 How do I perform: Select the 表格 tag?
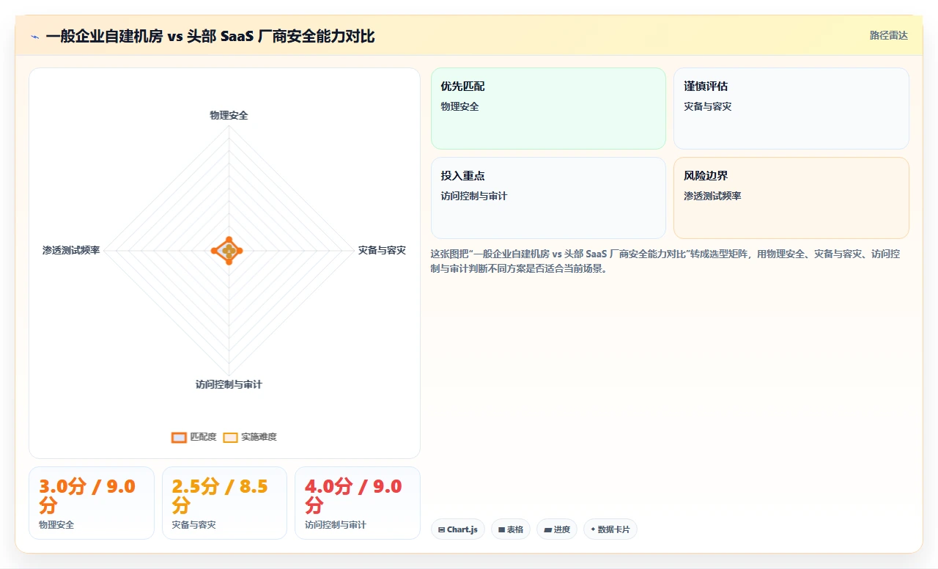pyautogui.click(x=511, y=529)
